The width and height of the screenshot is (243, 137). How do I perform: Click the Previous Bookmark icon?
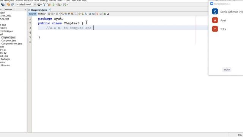[x=79, y=14]
